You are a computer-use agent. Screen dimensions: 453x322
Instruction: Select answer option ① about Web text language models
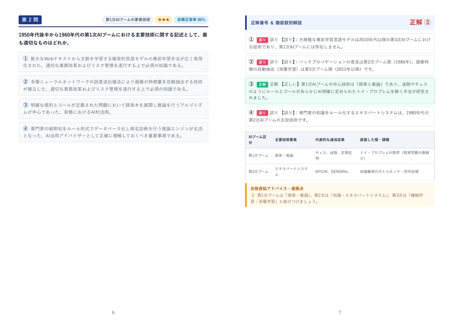[113, 62]
